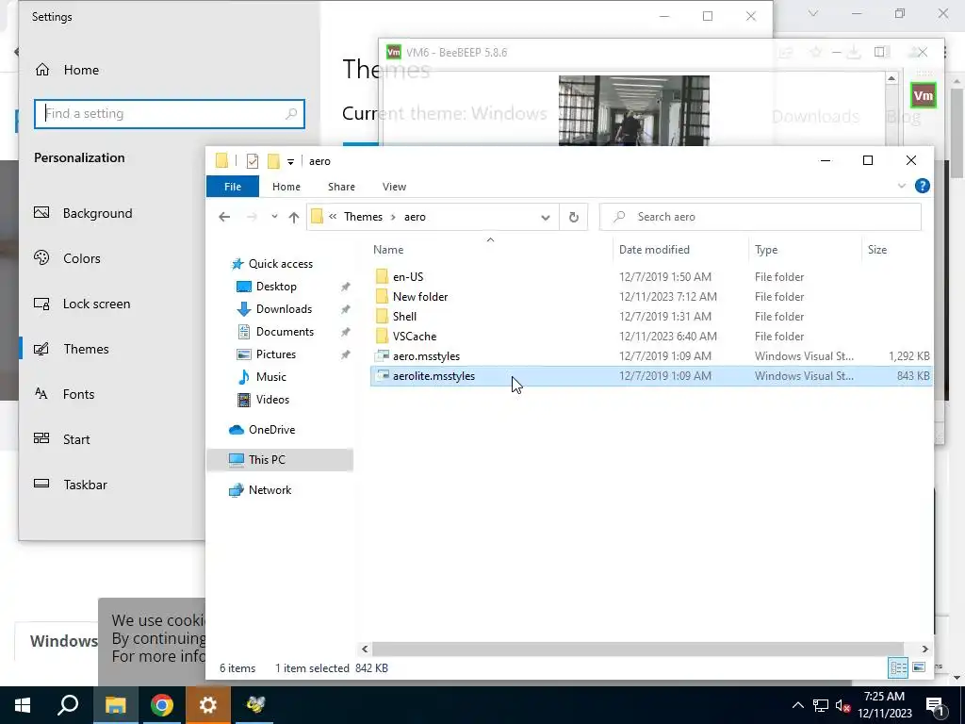965x724 pixels.
Task: Open taskbar Search magnifier
Action: (x=68, y=705)
